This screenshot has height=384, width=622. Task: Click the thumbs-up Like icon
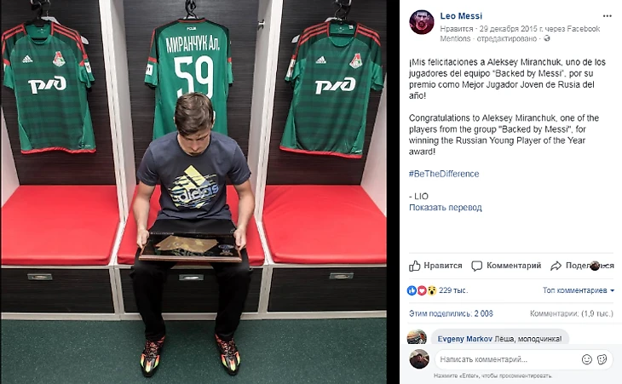[415, 266]
